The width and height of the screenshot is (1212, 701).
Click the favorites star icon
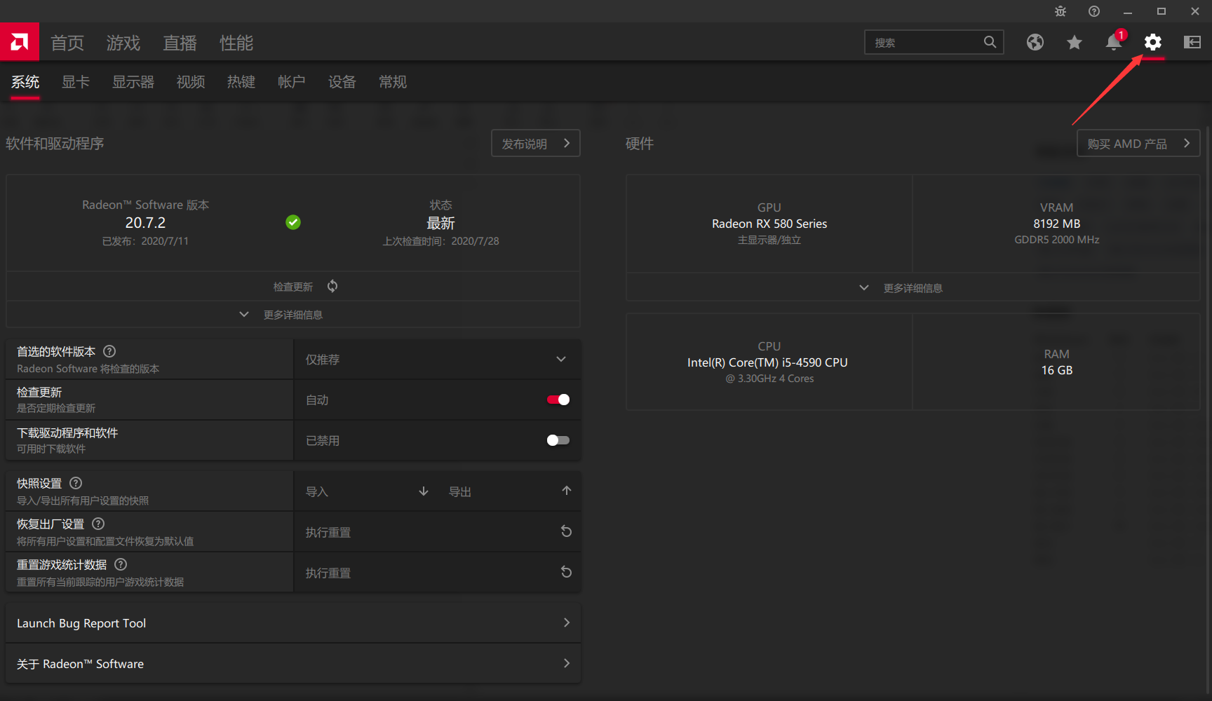coord(1074,42)
